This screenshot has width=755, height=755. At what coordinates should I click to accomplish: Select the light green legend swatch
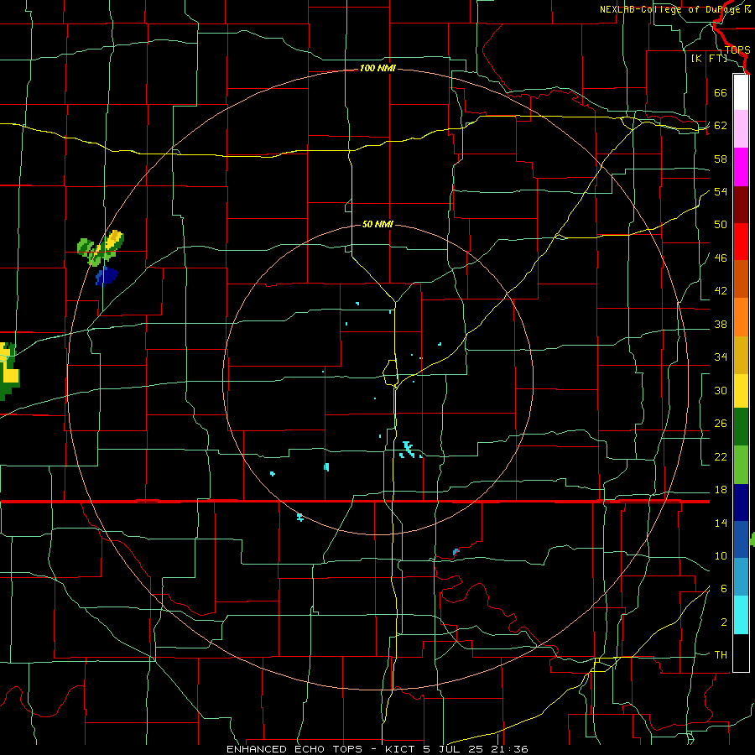pyautogui.click(x=741, y=465)
